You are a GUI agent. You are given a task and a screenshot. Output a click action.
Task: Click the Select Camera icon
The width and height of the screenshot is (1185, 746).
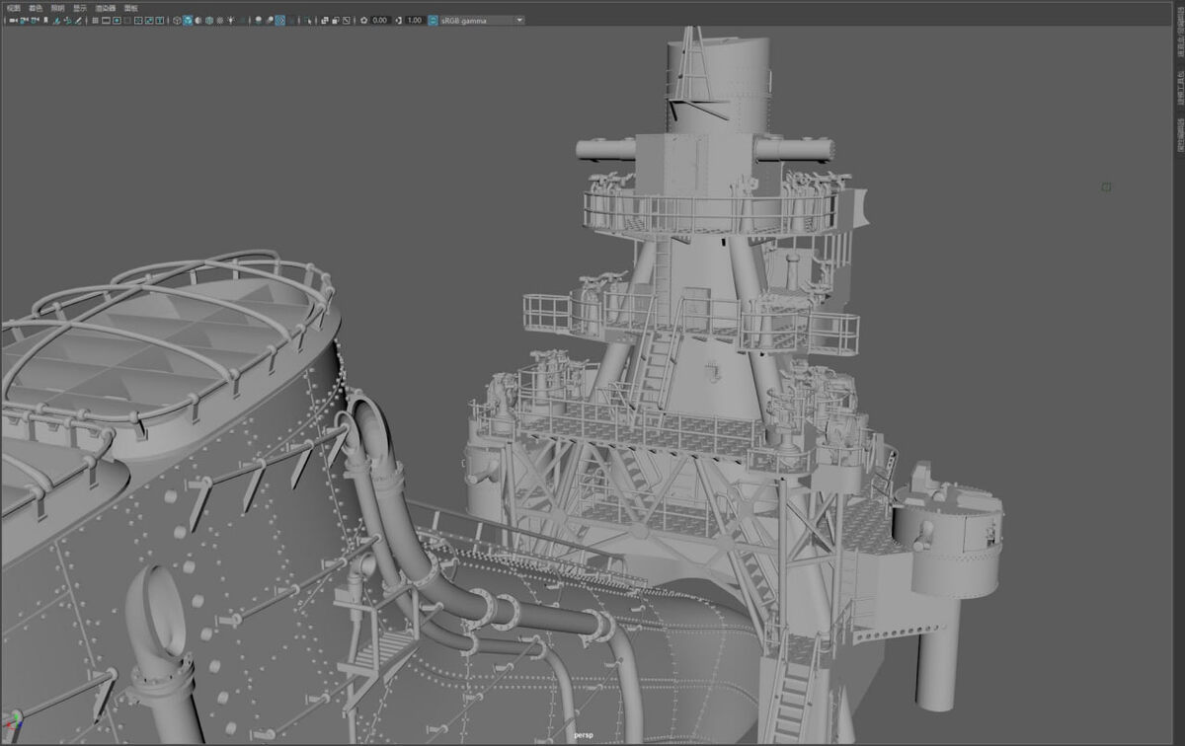[x=13, y=20]
